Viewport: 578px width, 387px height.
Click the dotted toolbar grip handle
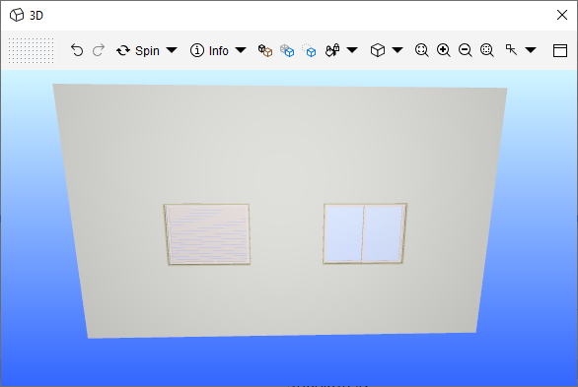pyautogui.click(x=31, y=50)
